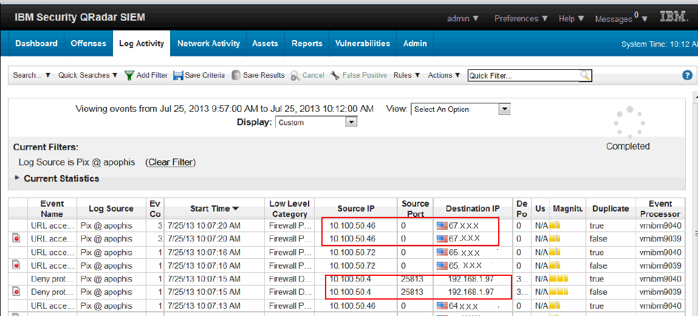Click the Quick Filter magnifier icon
This screenshot has width=698, height=316.
(x=586, y=76)
